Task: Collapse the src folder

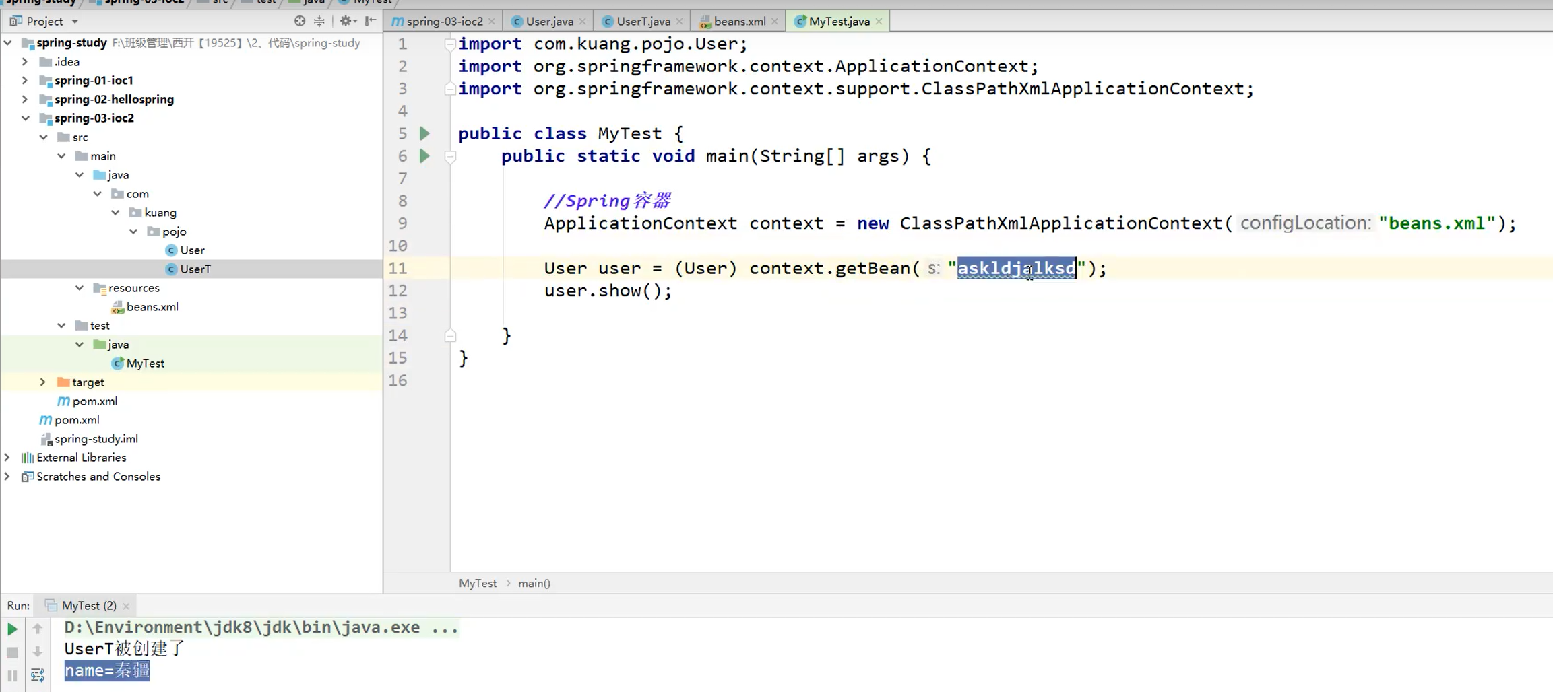Action: click(x=43, y=137)
